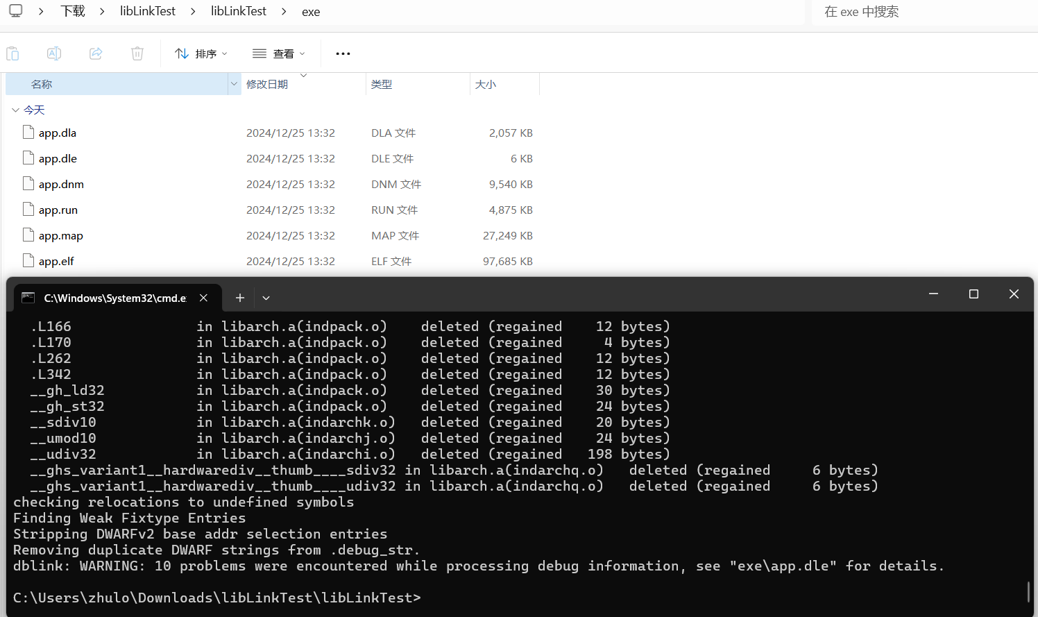Click the share icon in toolbar
The height and width of the screenshot is (617, 1038).
pos(96,53)
